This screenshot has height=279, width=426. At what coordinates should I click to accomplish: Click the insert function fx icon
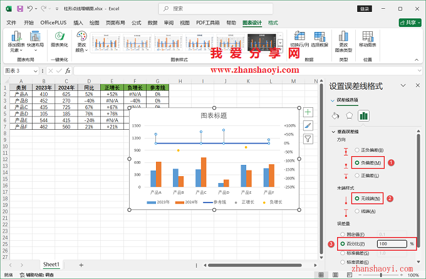pyautogui.click(x=68, y=71)
